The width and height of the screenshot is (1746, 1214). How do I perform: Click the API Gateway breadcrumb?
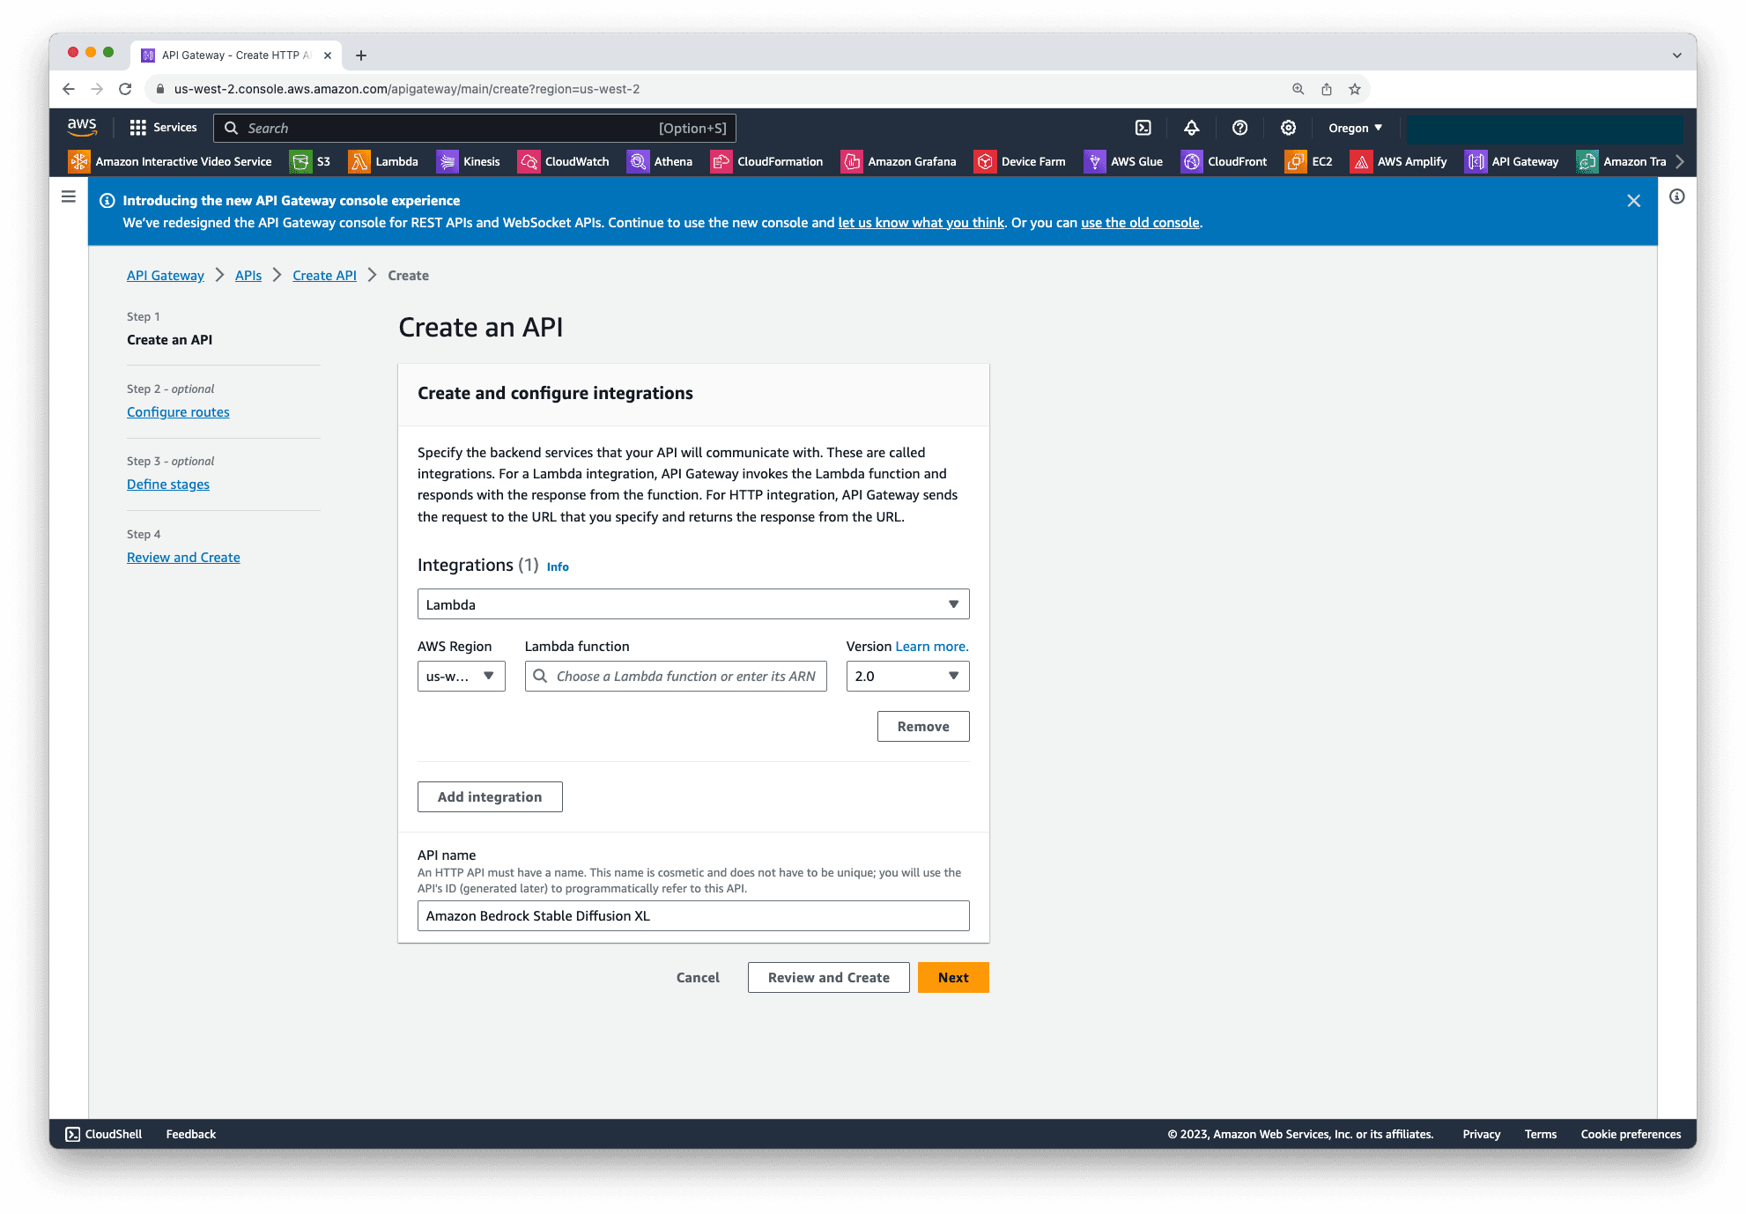(166, 276)
